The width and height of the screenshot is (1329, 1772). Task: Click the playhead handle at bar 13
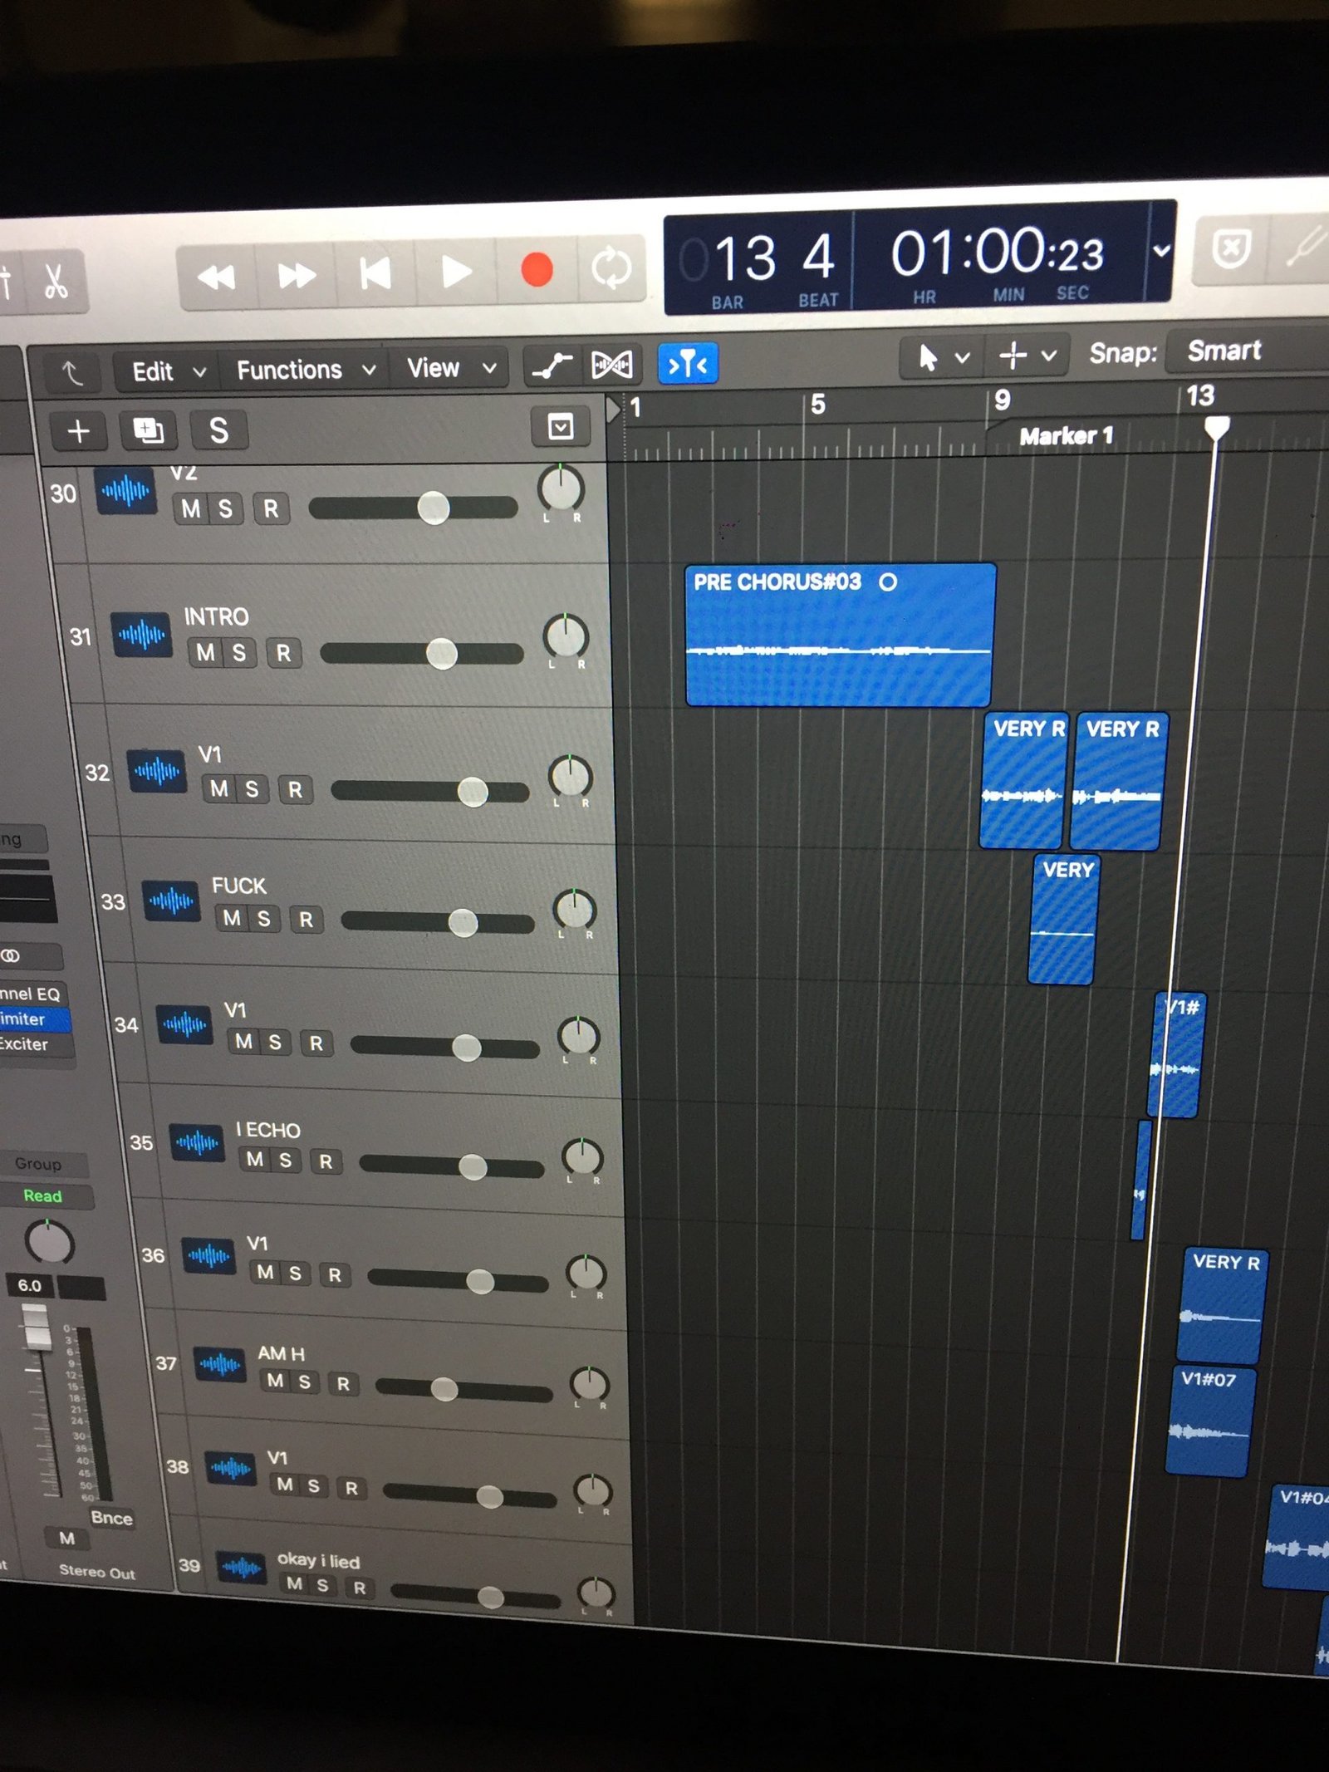pos(1217,427)
